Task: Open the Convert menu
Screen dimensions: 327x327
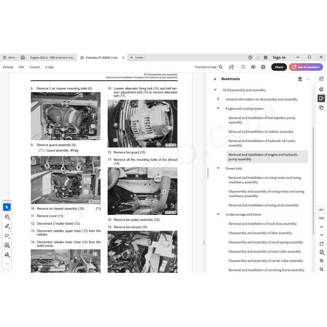Action: click(35, 67)
